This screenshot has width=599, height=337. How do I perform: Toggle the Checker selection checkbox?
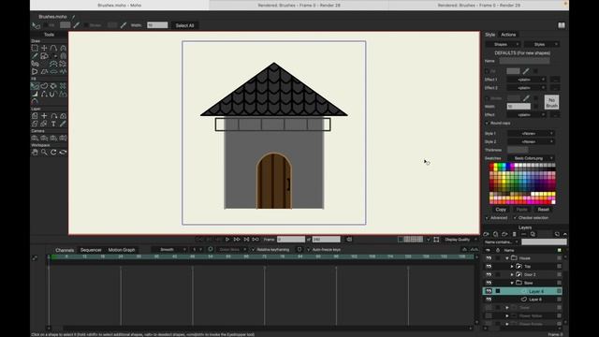click(515, 218)
